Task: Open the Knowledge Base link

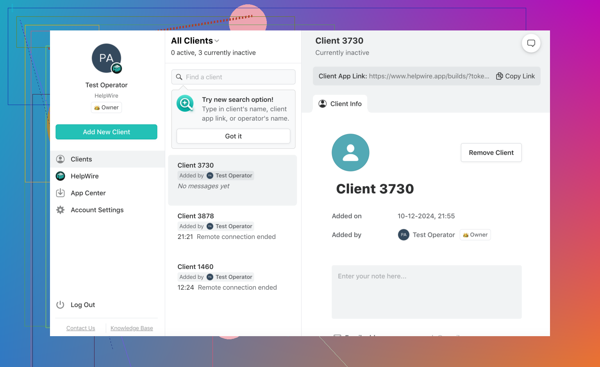Action: point(132,328)
